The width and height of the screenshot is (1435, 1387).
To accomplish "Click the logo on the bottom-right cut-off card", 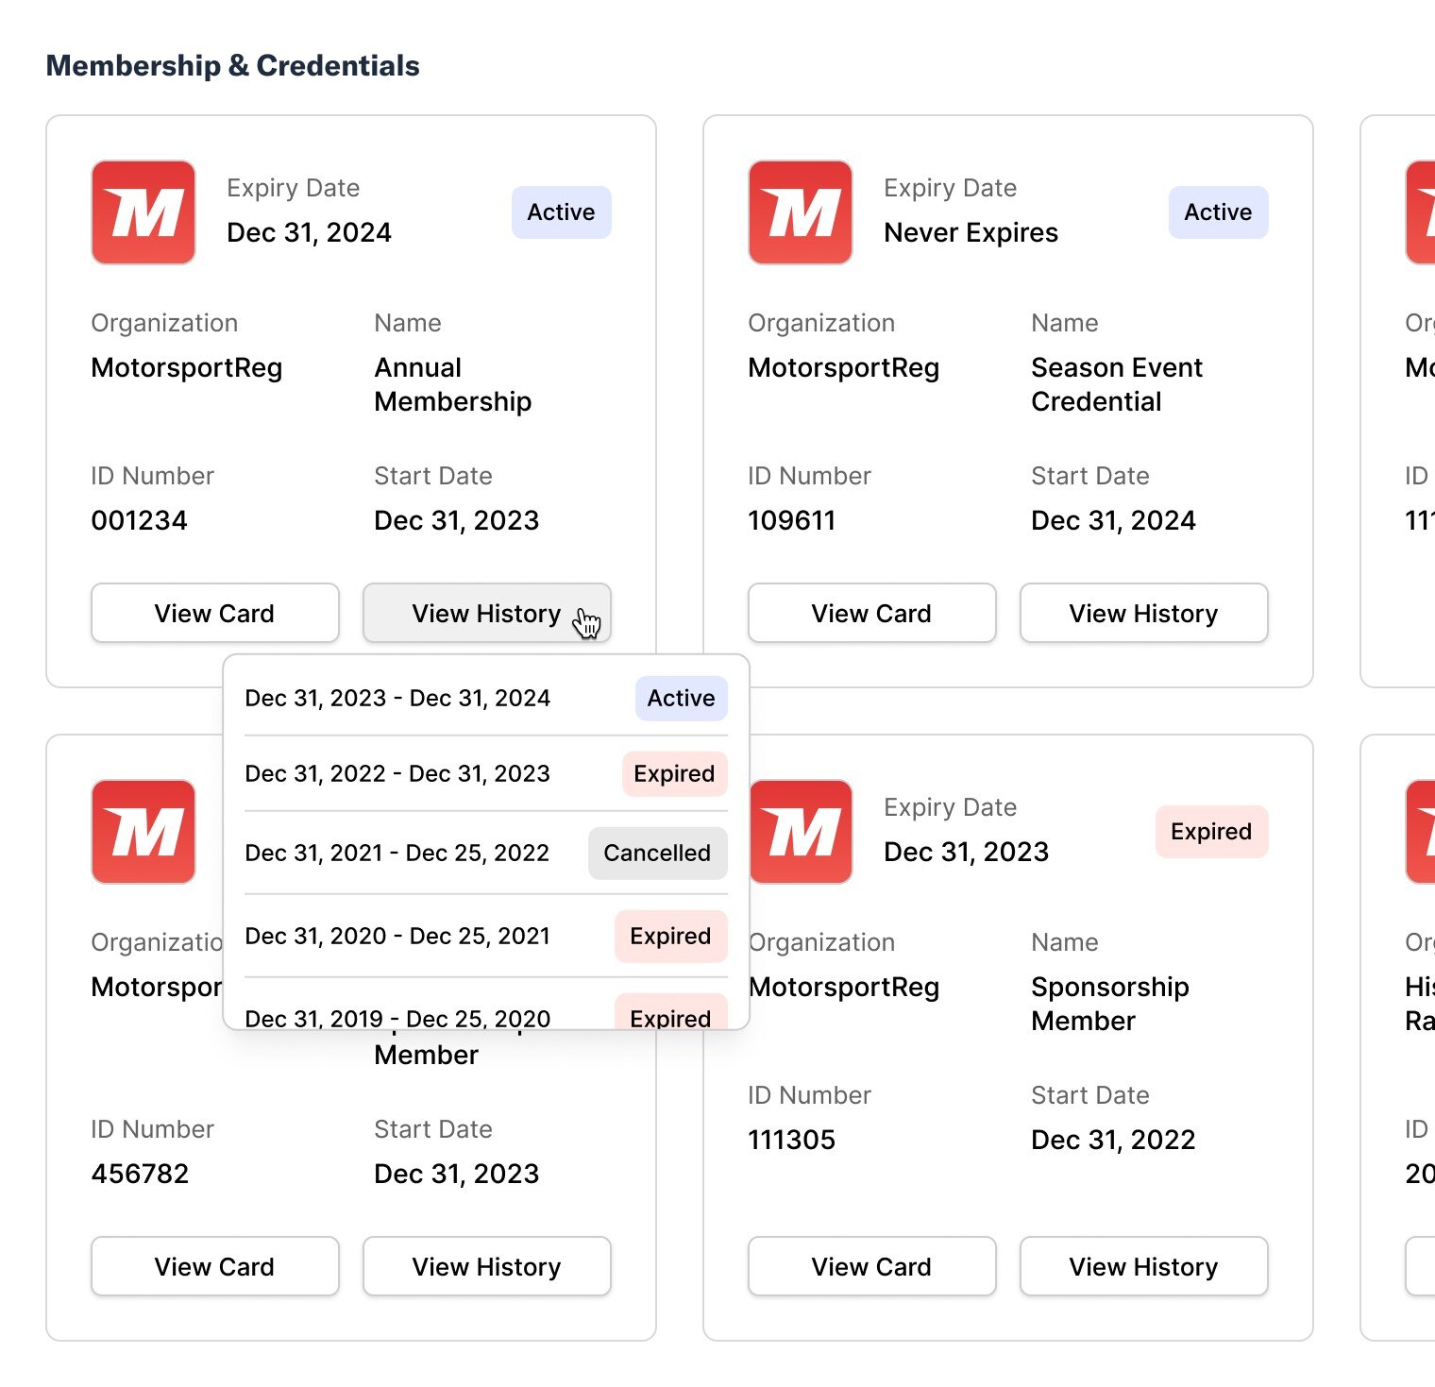I will (1422, 831).
